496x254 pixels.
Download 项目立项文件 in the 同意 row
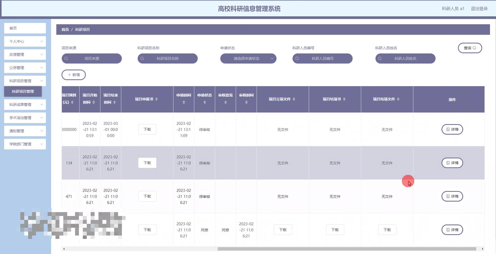point(283,230)
